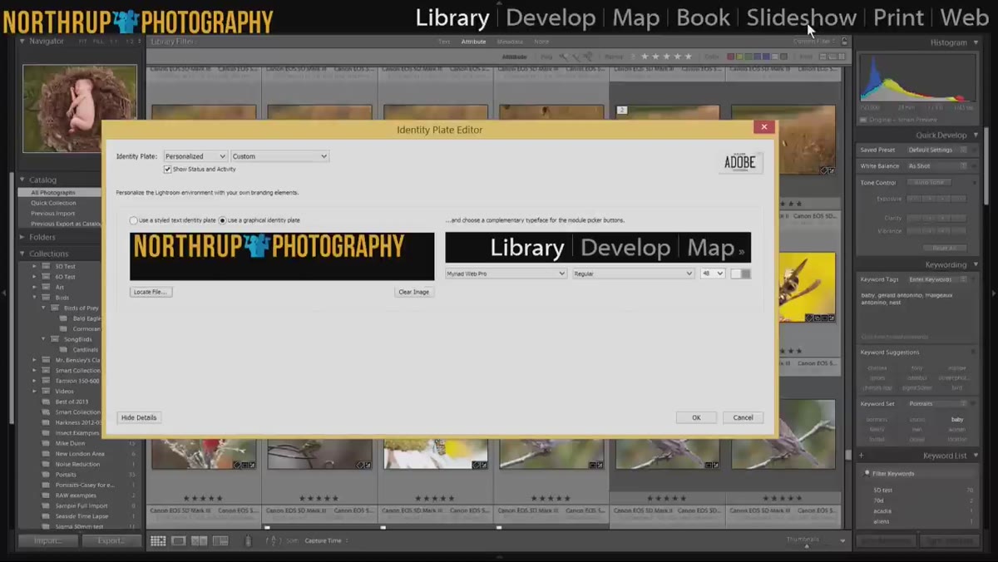The width and height of the screenshot is (998, 562).
Task: Open the Myriad Web Pro font dropdown
Action: pos(506,273)
